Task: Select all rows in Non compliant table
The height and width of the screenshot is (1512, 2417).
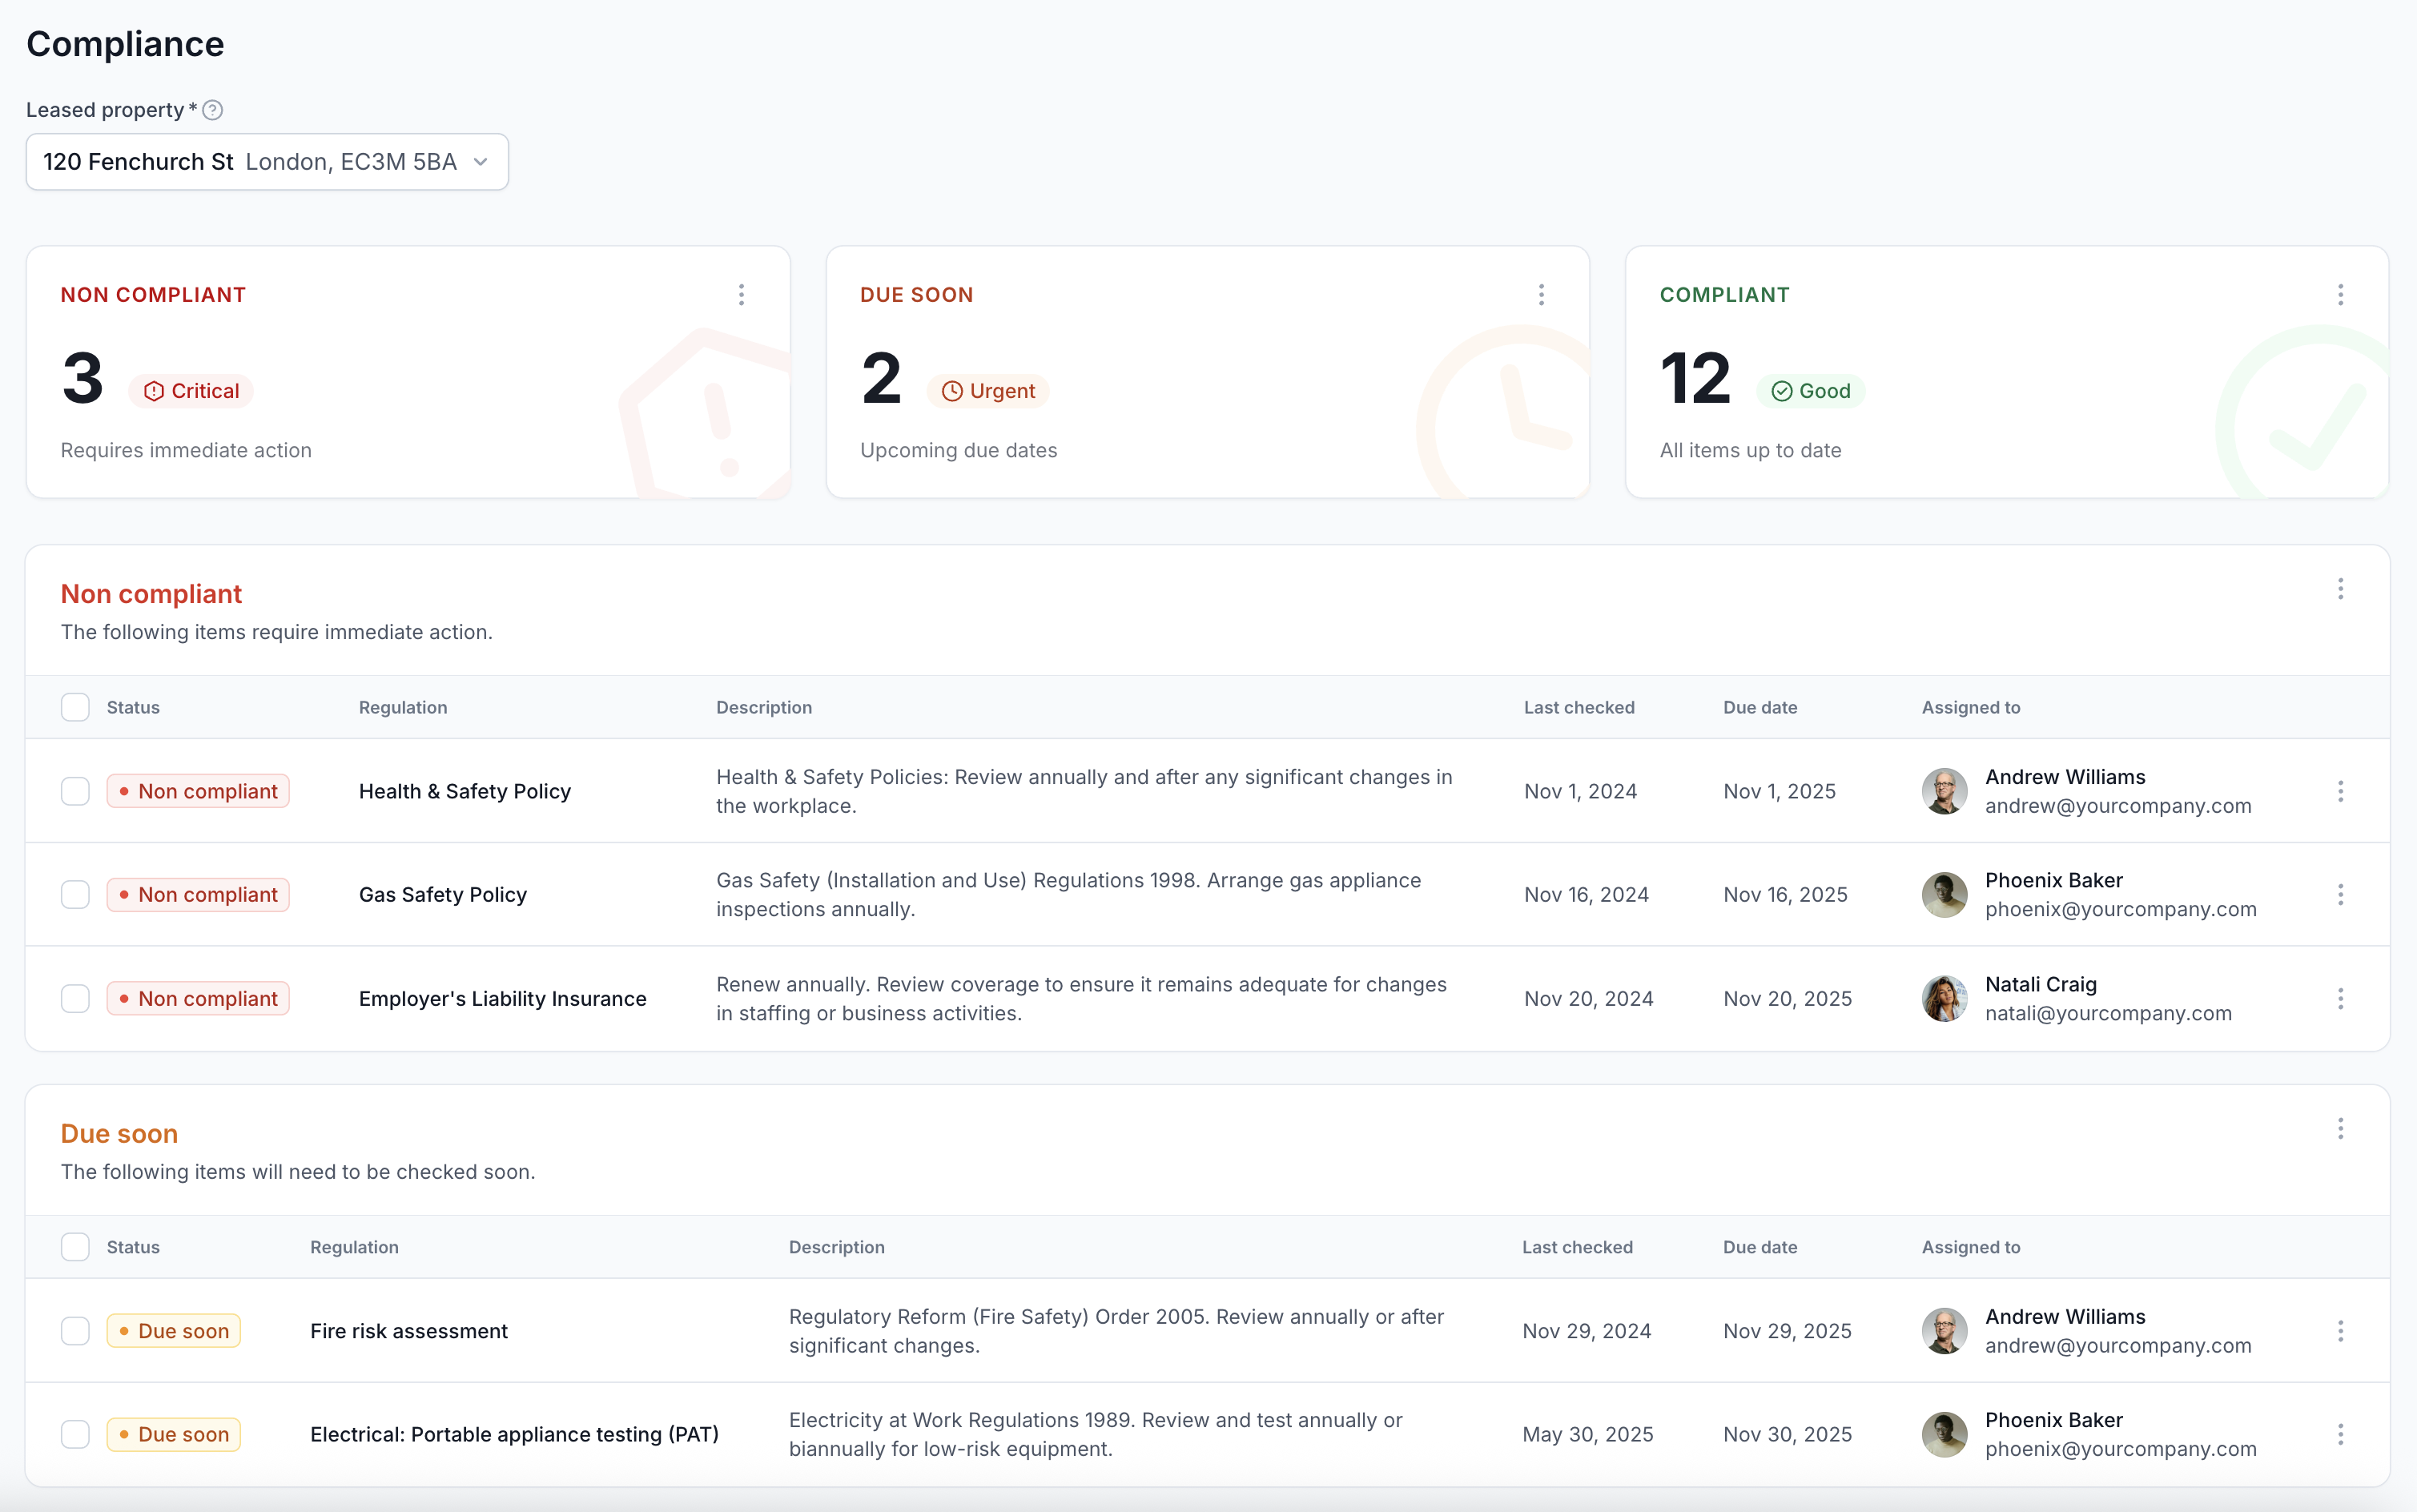Action: [75, 707]
